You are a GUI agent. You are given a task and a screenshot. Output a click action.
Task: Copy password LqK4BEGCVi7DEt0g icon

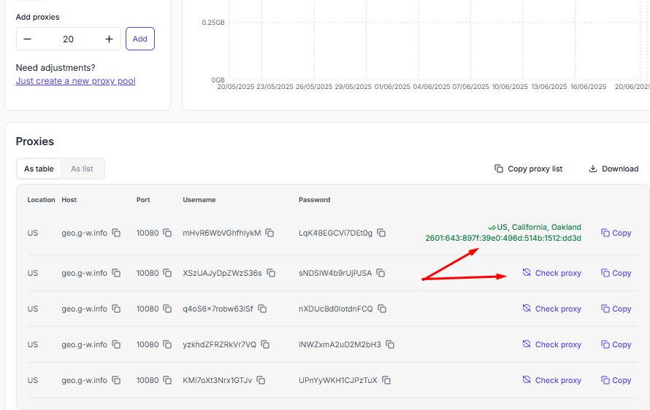382,233
